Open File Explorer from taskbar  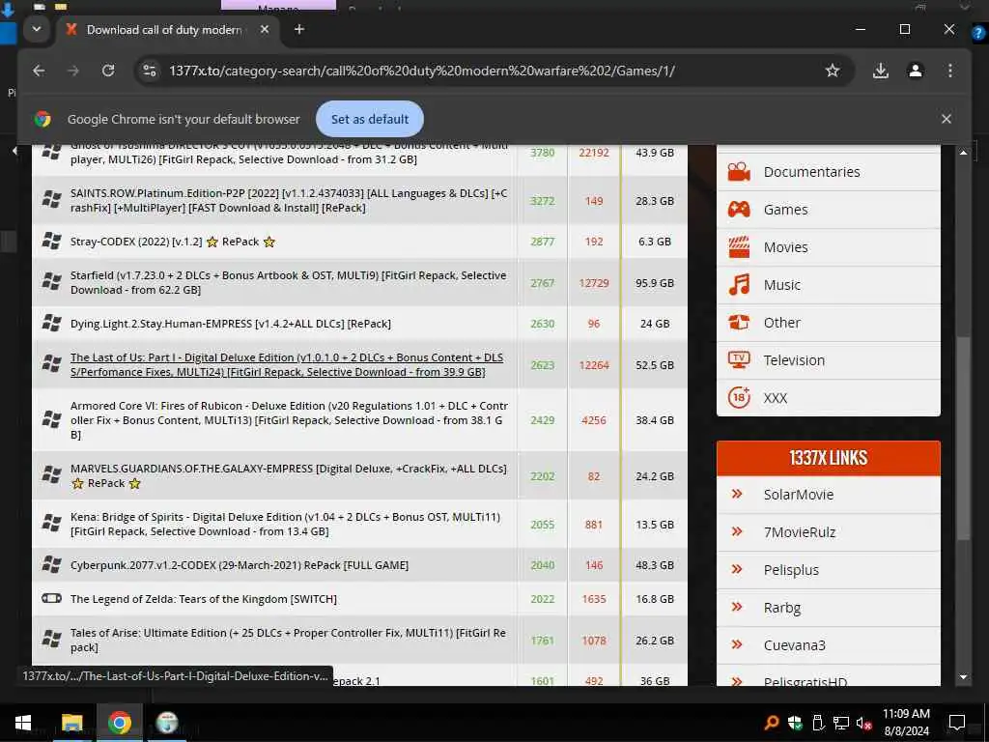(x=71, y=723)
